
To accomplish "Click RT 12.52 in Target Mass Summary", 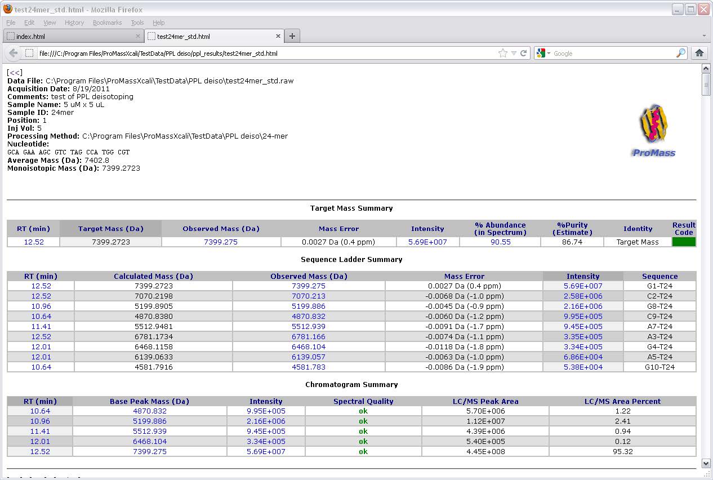I will (x=33, y=242).
